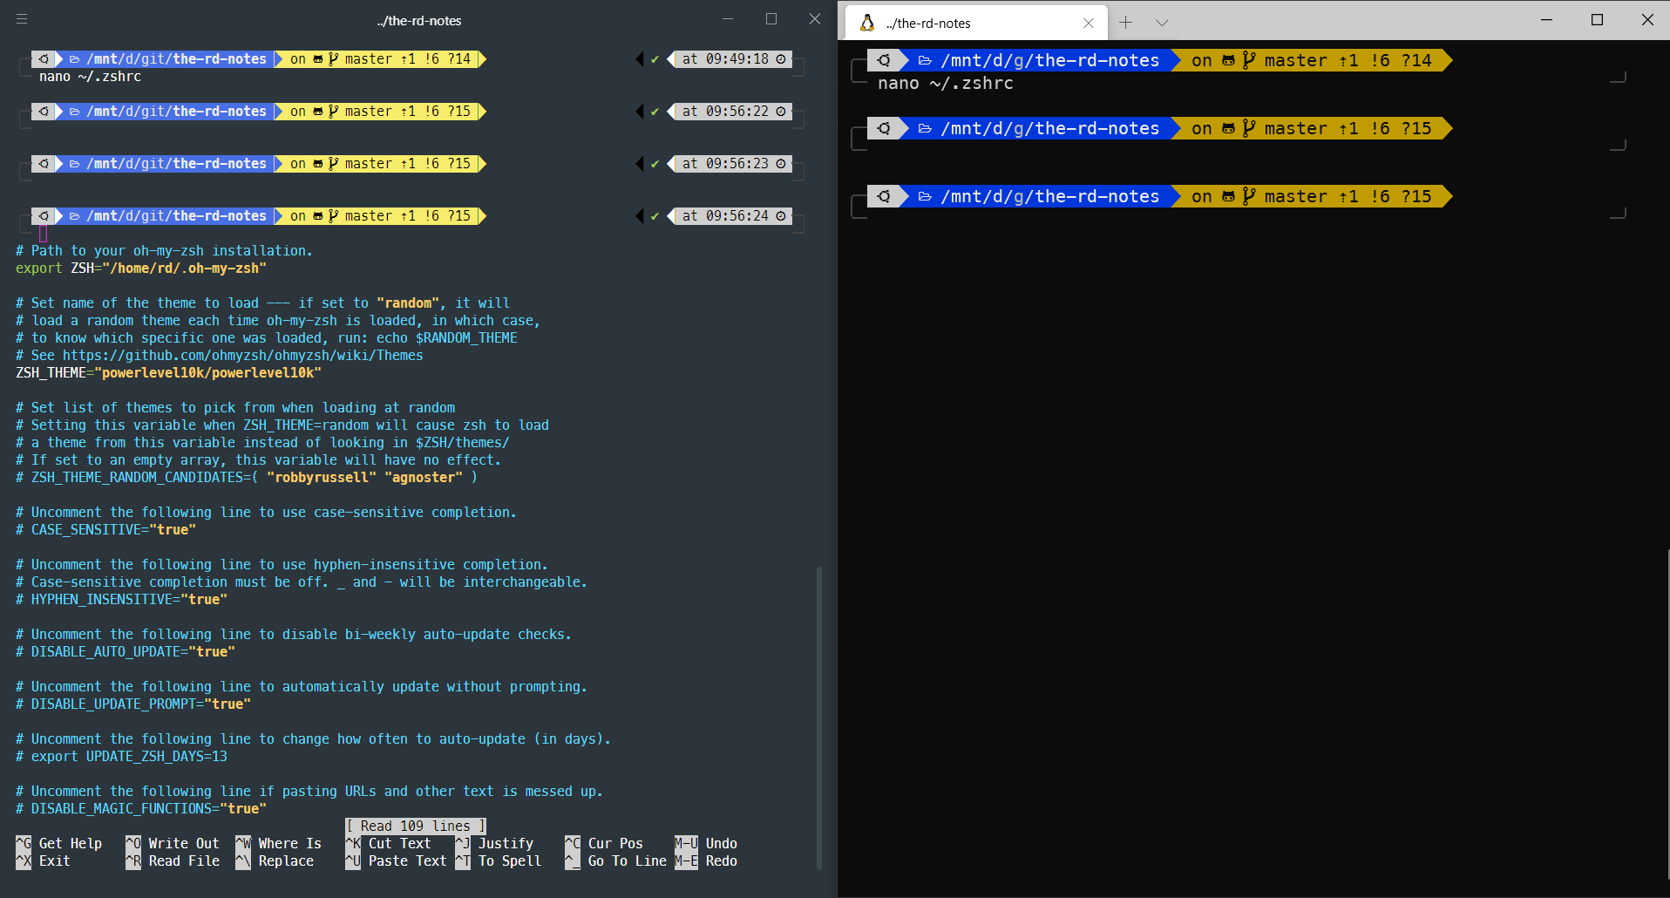This screenshot has width=1670, height=898.
Task: Click the green checkmark success indicator
Action: (653, 59)
